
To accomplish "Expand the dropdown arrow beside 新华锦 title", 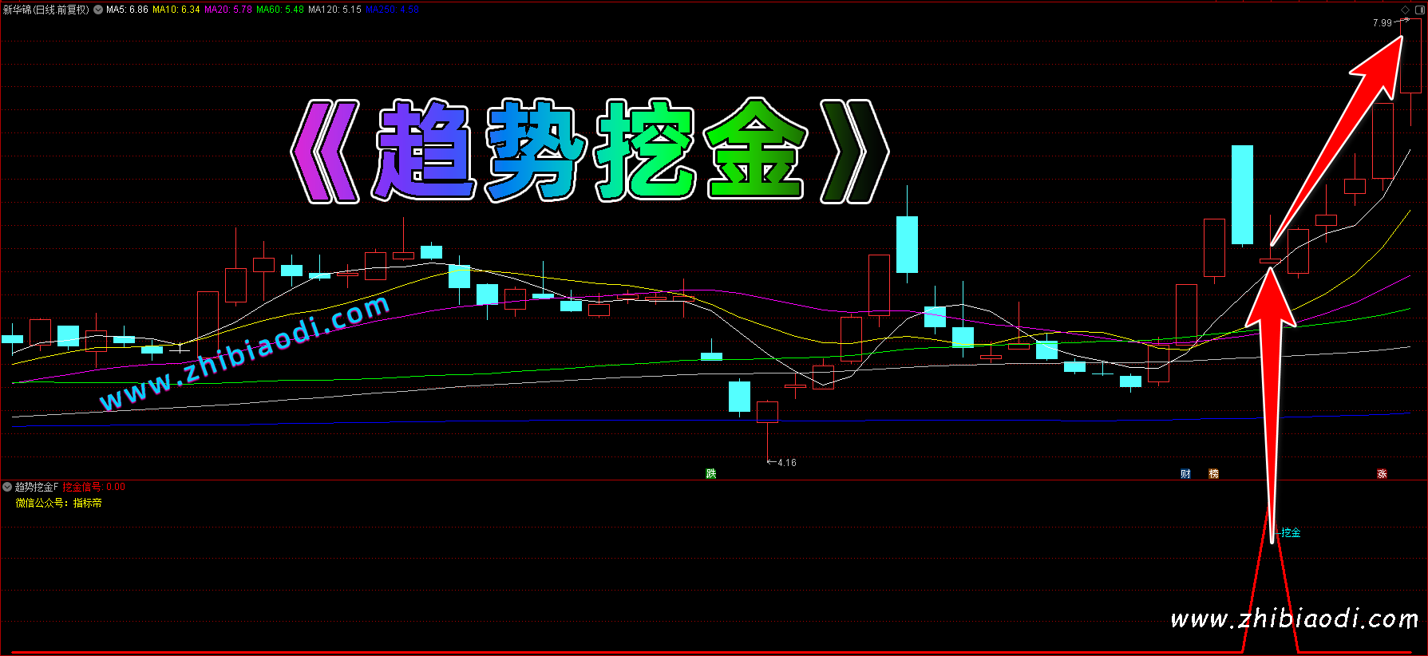I will [x=98, y=10].
